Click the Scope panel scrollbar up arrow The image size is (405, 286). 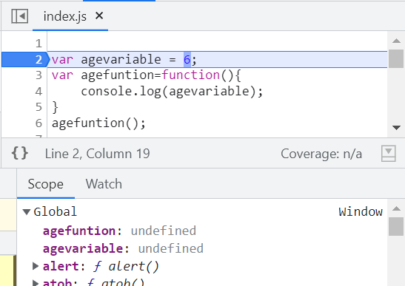396,208
